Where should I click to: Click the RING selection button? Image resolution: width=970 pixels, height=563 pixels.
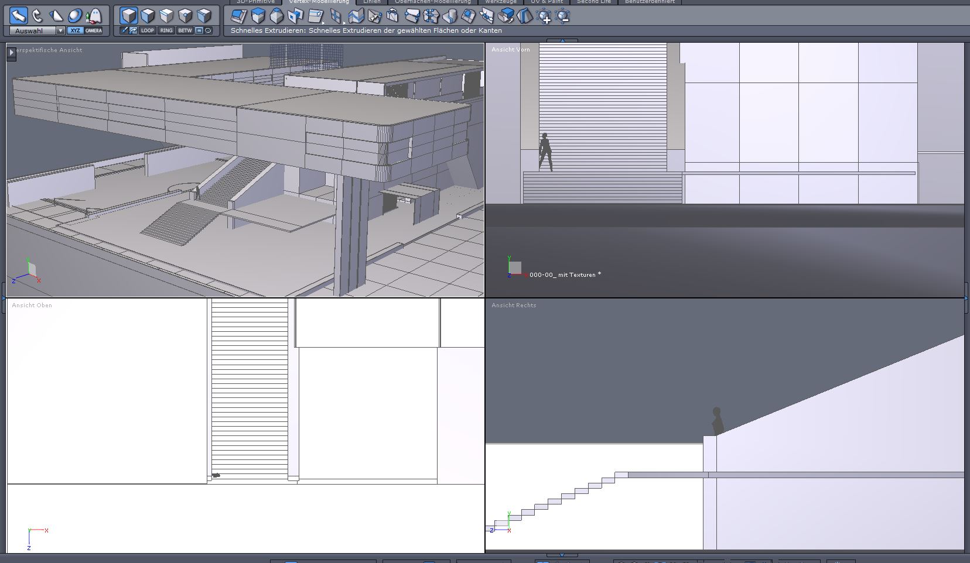(x=166, y=30)
